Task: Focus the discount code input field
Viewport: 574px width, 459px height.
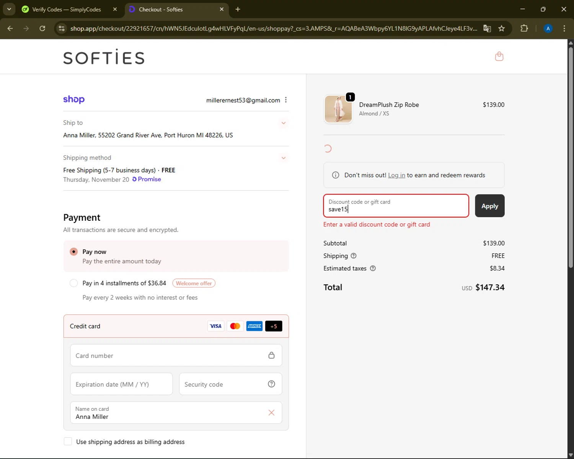Action: [396, 206]
